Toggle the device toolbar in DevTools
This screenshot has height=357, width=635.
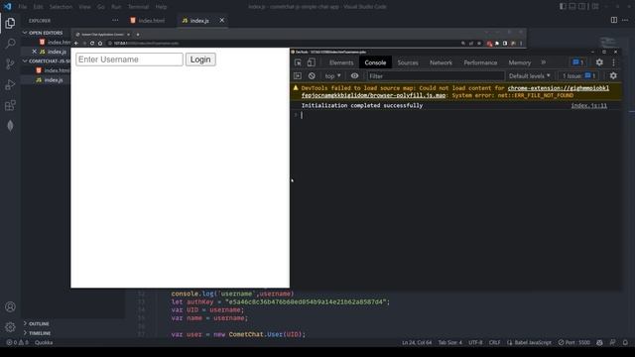pos(311,62)
